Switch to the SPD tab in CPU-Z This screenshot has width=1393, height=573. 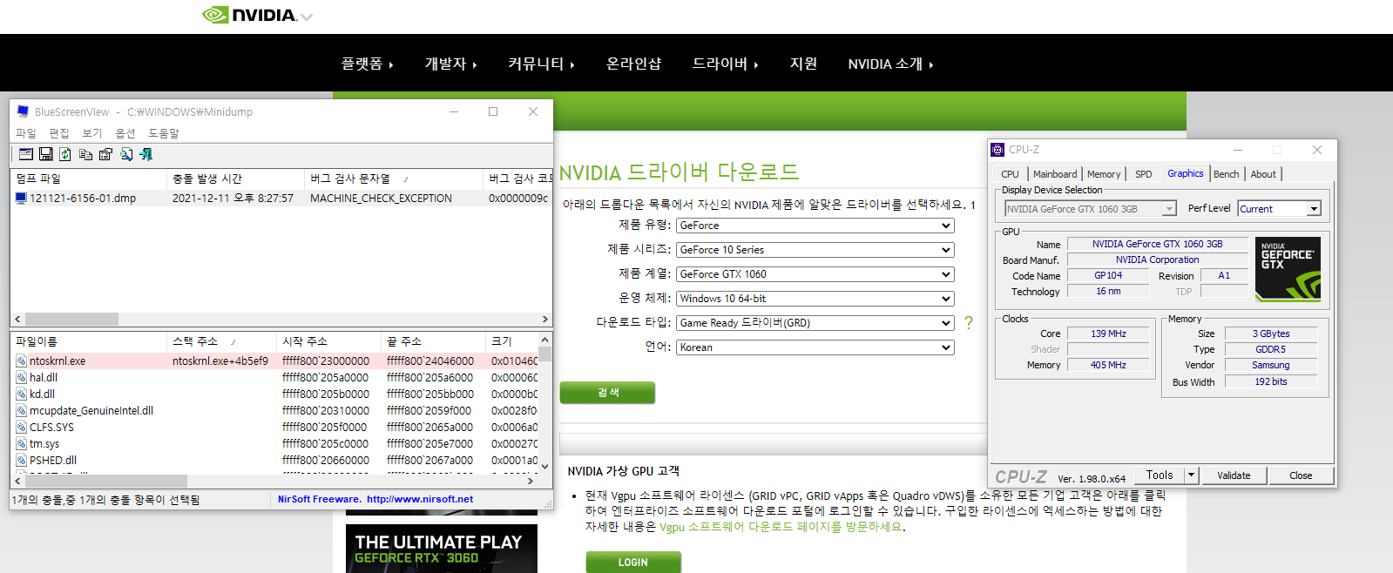(x=1144, y=174)
